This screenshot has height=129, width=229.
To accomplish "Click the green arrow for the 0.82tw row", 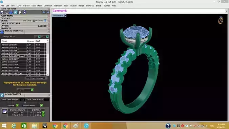I will [x=43, y=113].
